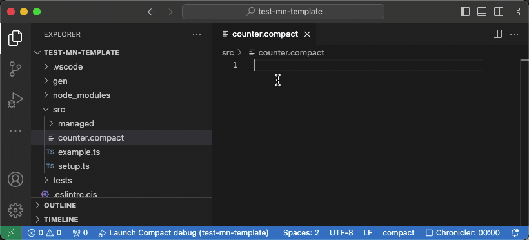This screenshot has width=529, height=240.
Task: Open setup.ts file
Action: pyautogui.click(x=121, y=166)
